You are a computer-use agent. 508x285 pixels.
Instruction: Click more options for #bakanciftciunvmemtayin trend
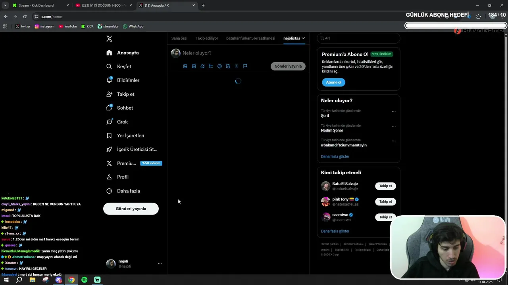(x=394, y=141)
